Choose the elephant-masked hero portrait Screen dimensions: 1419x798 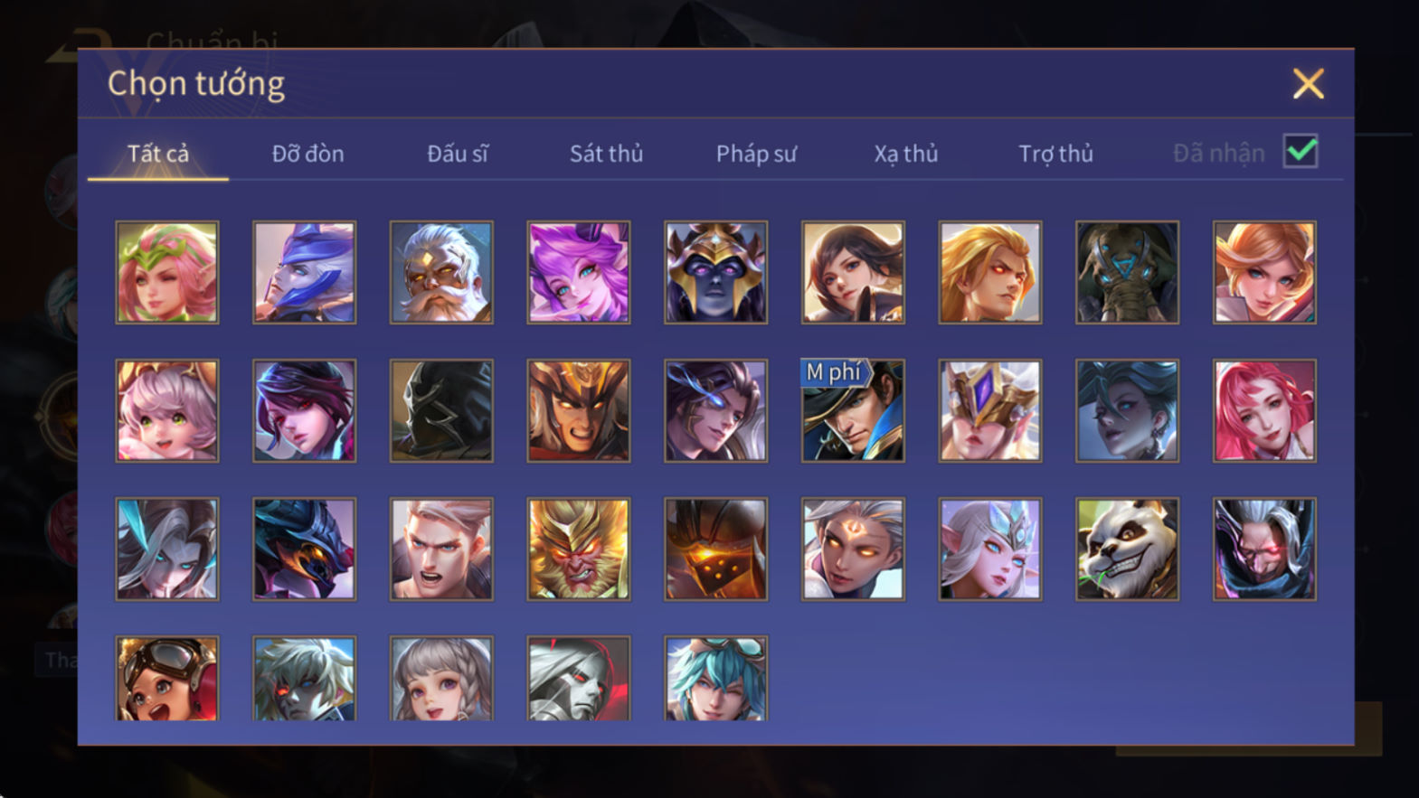[x=1127, y=272]
